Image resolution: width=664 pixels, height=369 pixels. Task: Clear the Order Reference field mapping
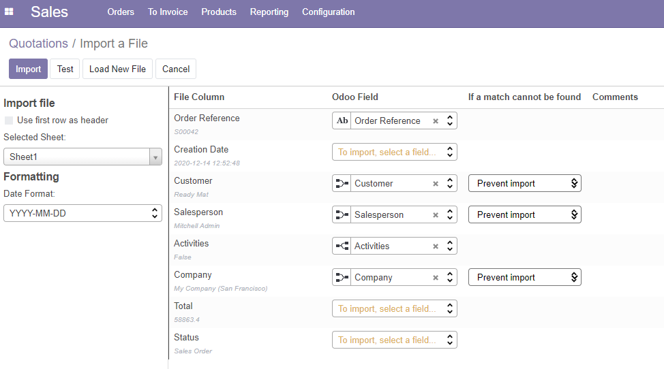[x=436, y=121]
